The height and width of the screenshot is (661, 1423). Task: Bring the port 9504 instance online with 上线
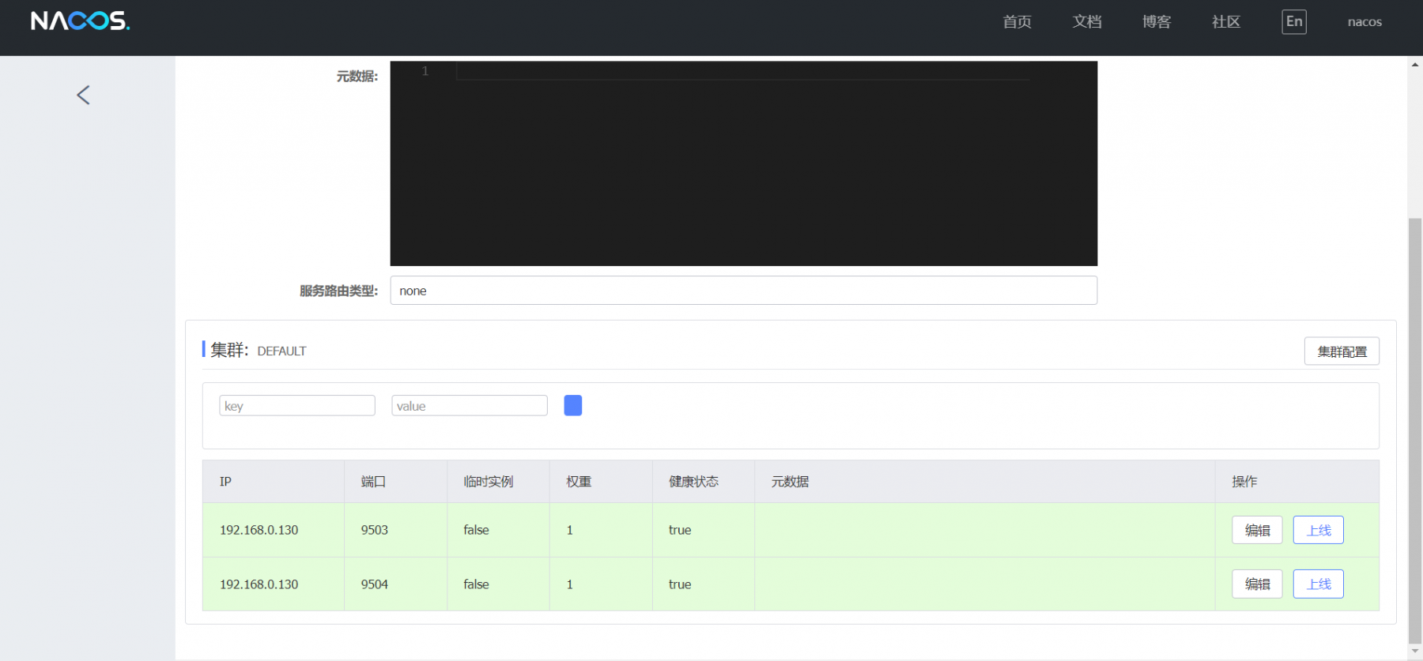click(1319, 584)
